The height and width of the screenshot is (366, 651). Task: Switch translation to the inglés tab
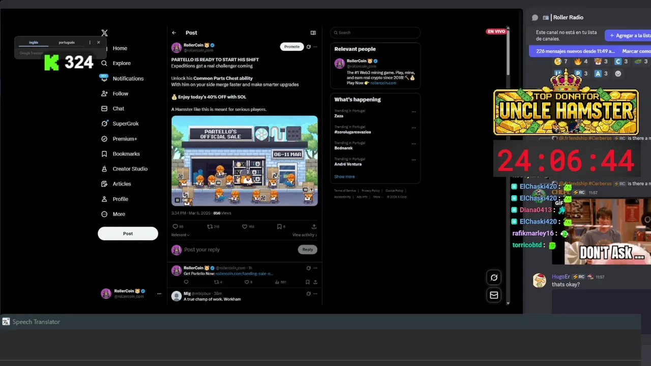34,43
